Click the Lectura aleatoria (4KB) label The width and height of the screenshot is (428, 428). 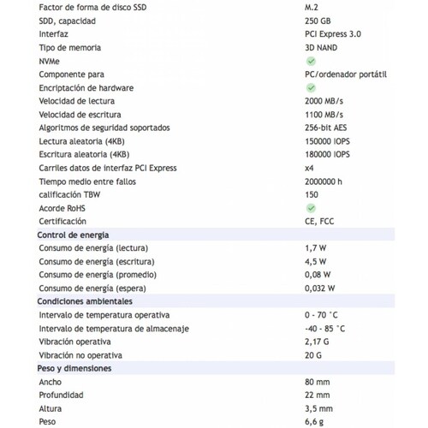pyautogui.click(x=81, y=141)
